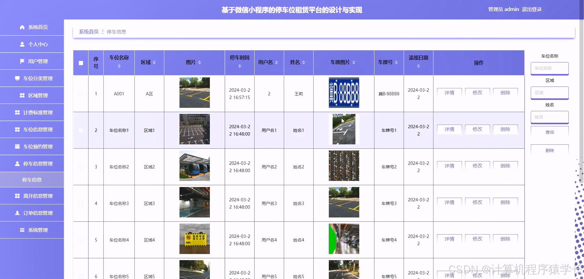Click 详情 button for A001 row
This screenshot has height=279, width=584.
coord(449,93)
